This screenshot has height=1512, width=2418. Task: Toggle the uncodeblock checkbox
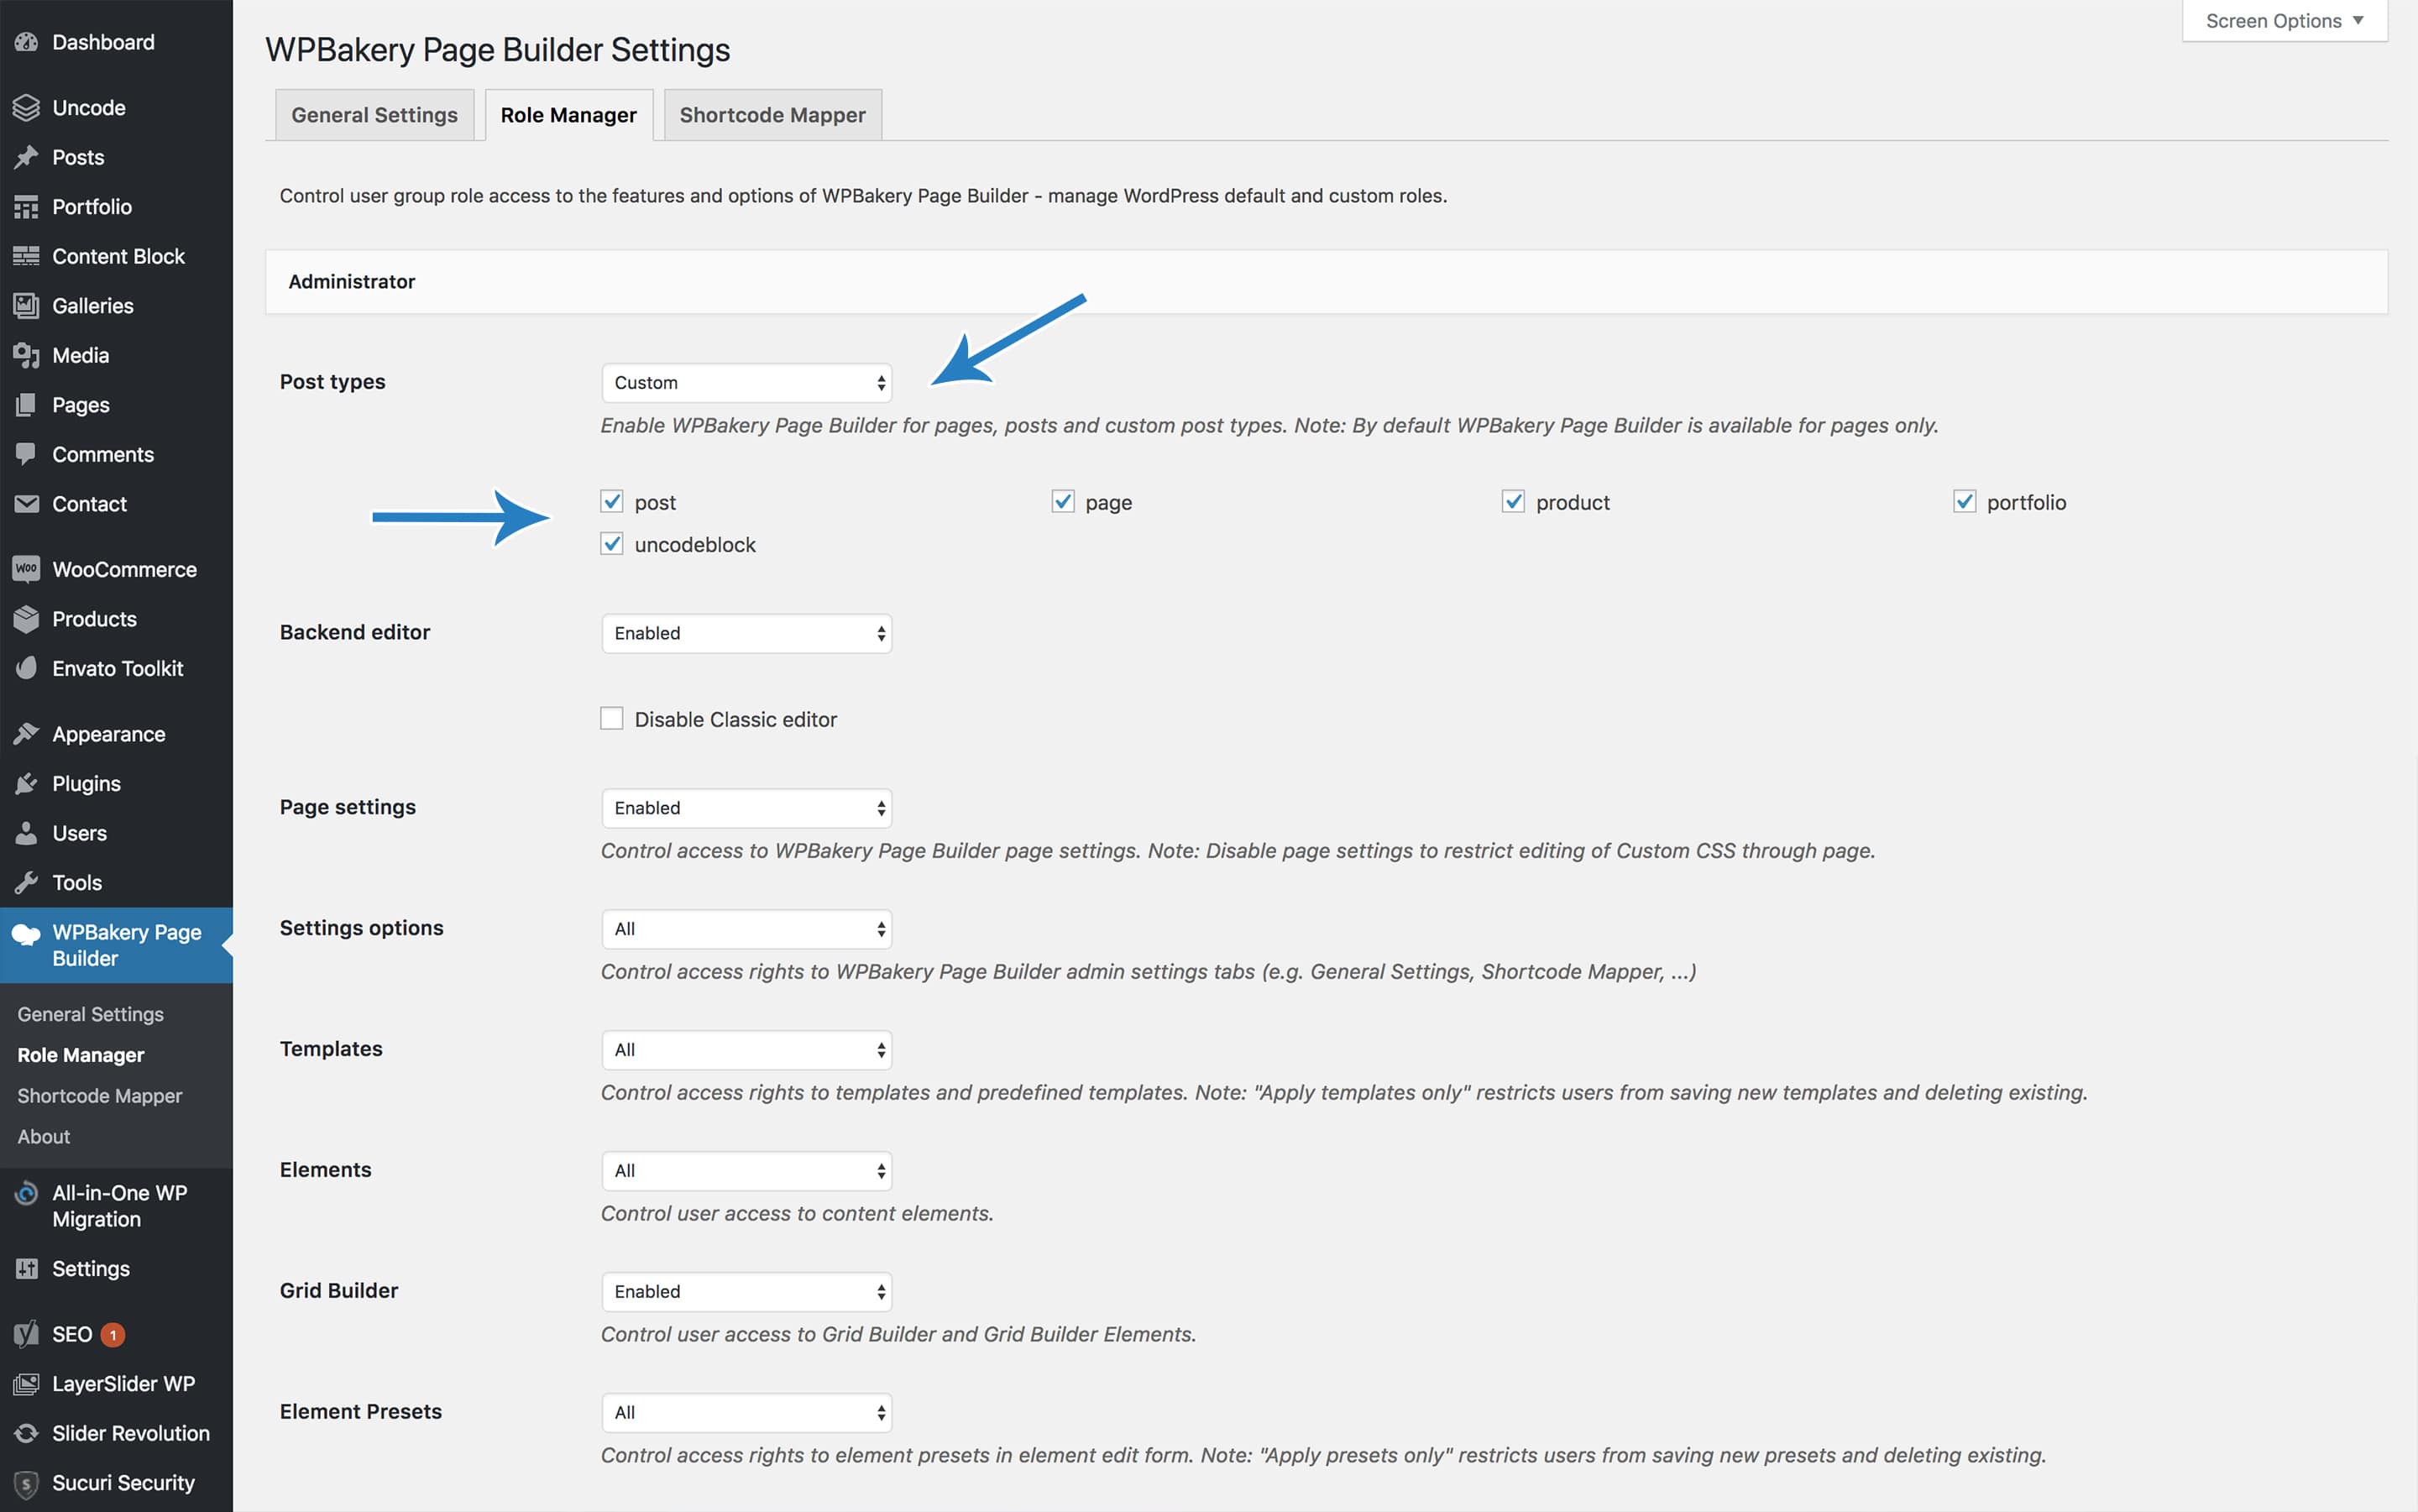coord(612,544)
